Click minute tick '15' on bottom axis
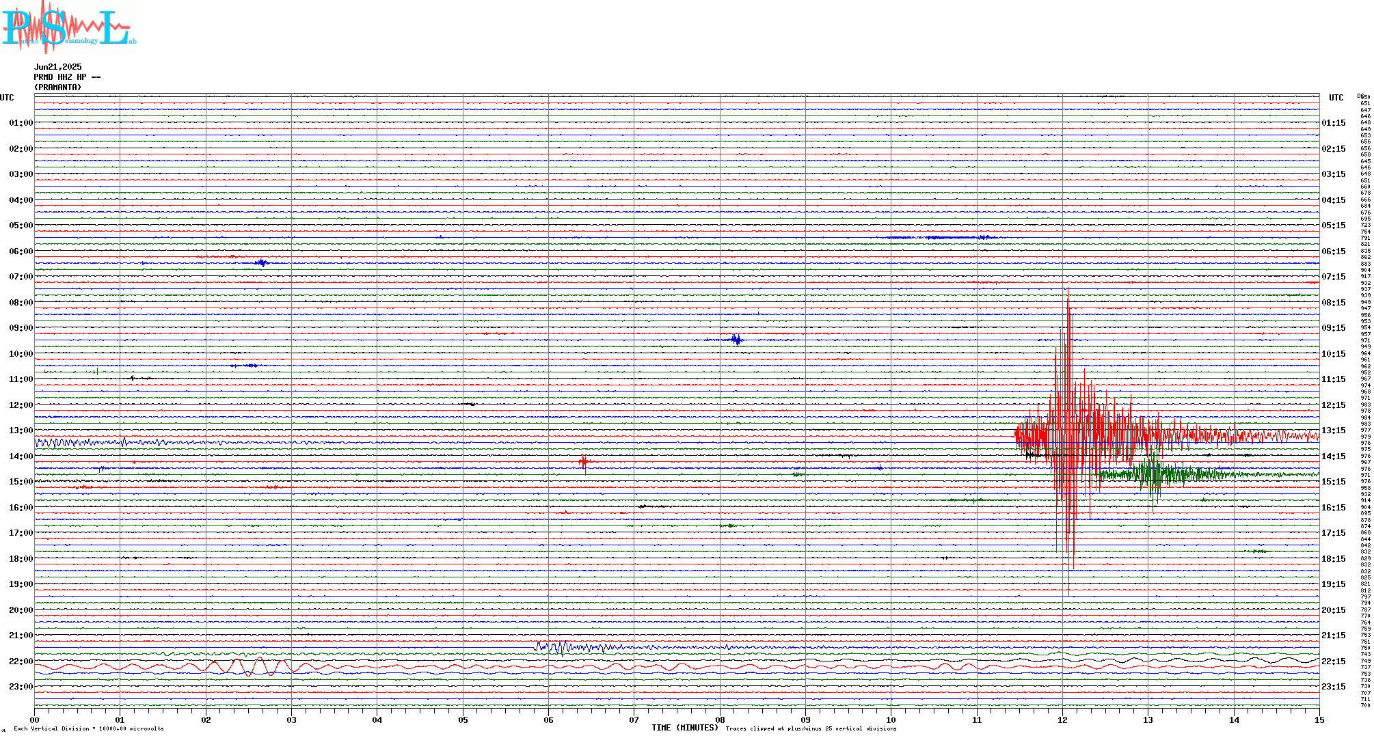The image size is (1374, 738). pyautogui.click(x=1319, y=720)
